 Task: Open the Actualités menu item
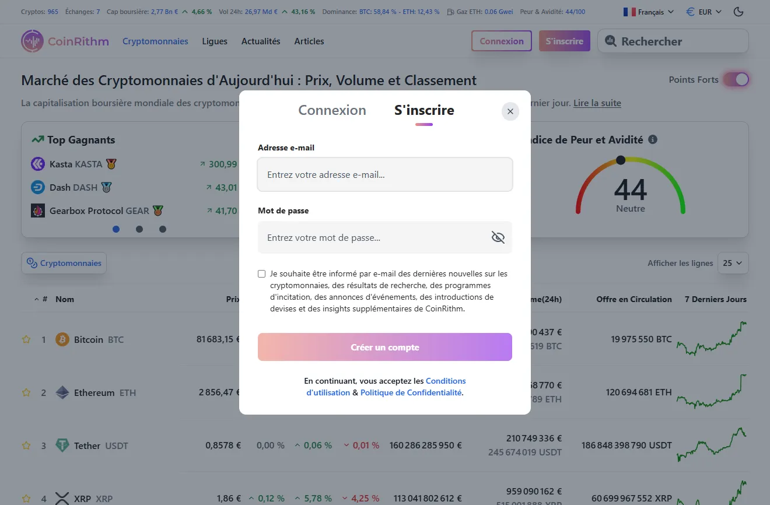(261, 41)
